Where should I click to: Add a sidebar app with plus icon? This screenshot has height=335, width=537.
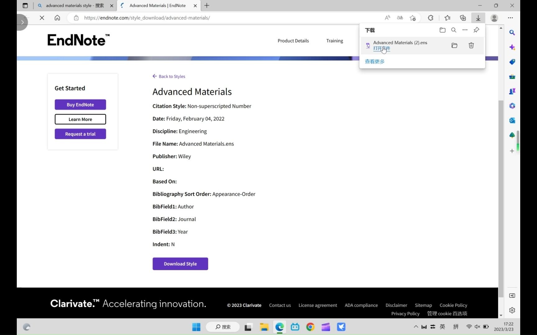coord(512,151)
